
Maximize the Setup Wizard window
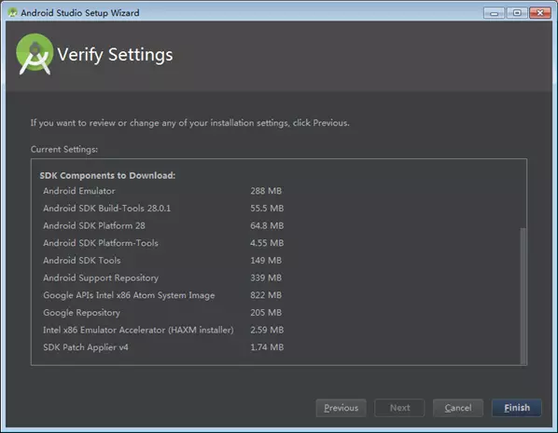click(517, 13)
